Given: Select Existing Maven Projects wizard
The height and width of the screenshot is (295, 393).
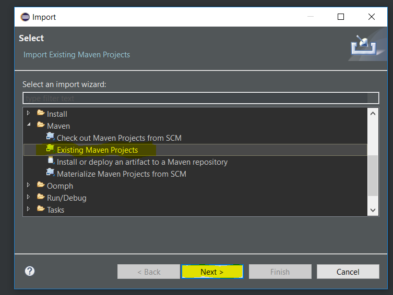Looking at the screenshot, I should click(x=97, y=150).
